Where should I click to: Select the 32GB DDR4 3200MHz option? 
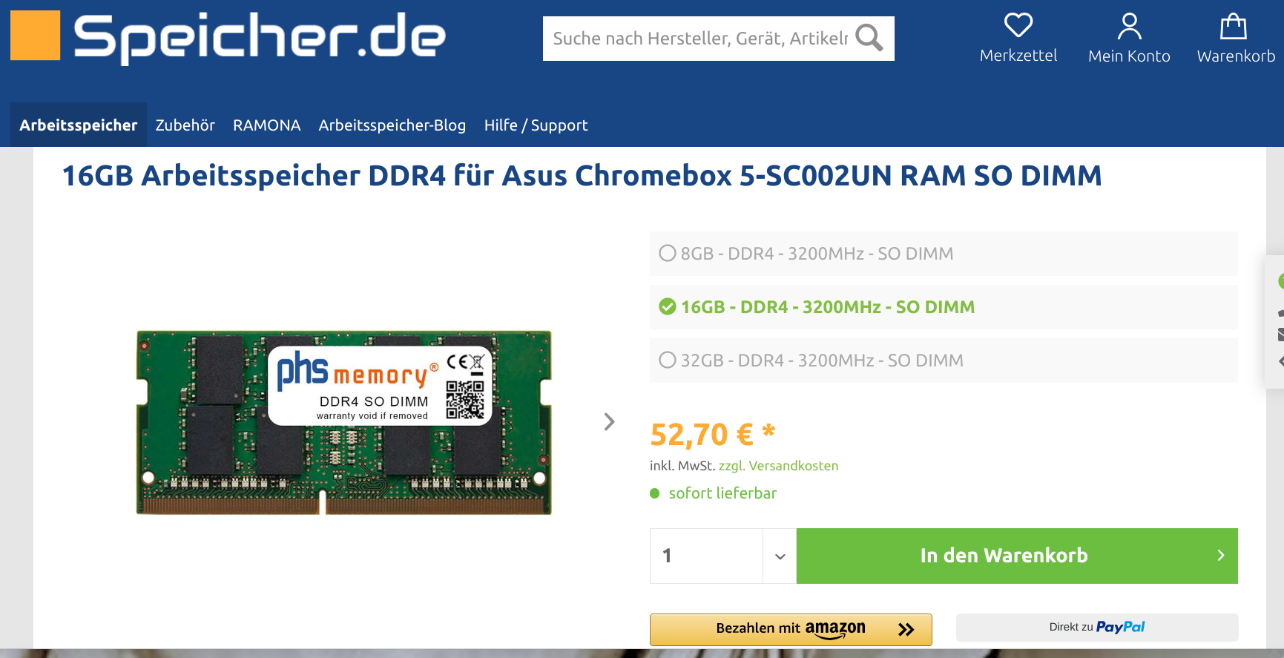944,361
